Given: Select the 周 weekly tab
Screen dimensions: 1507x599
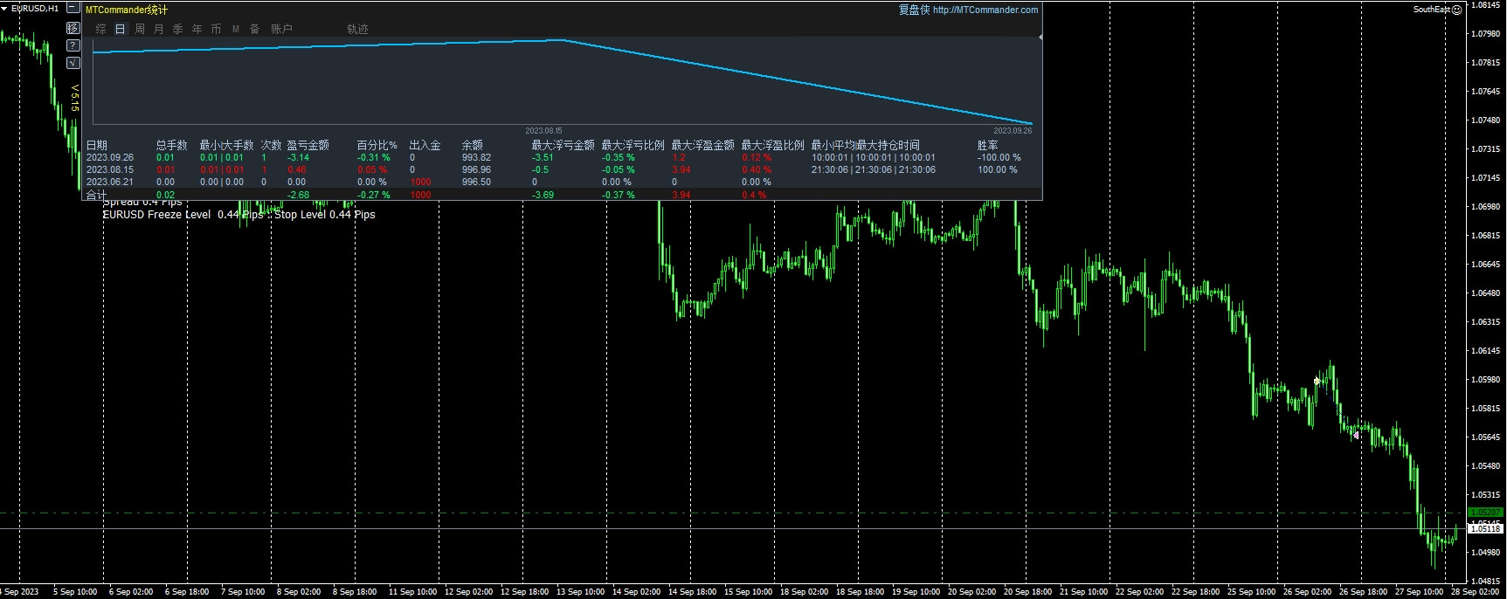Looking at the screenshot, I should [x=140, y=29].
